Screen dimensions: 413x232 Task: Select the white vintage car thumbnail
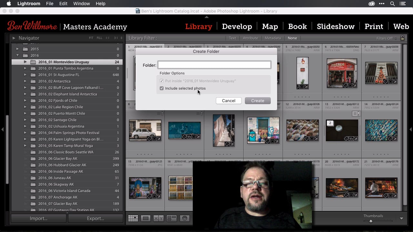[x=145, y=130]
